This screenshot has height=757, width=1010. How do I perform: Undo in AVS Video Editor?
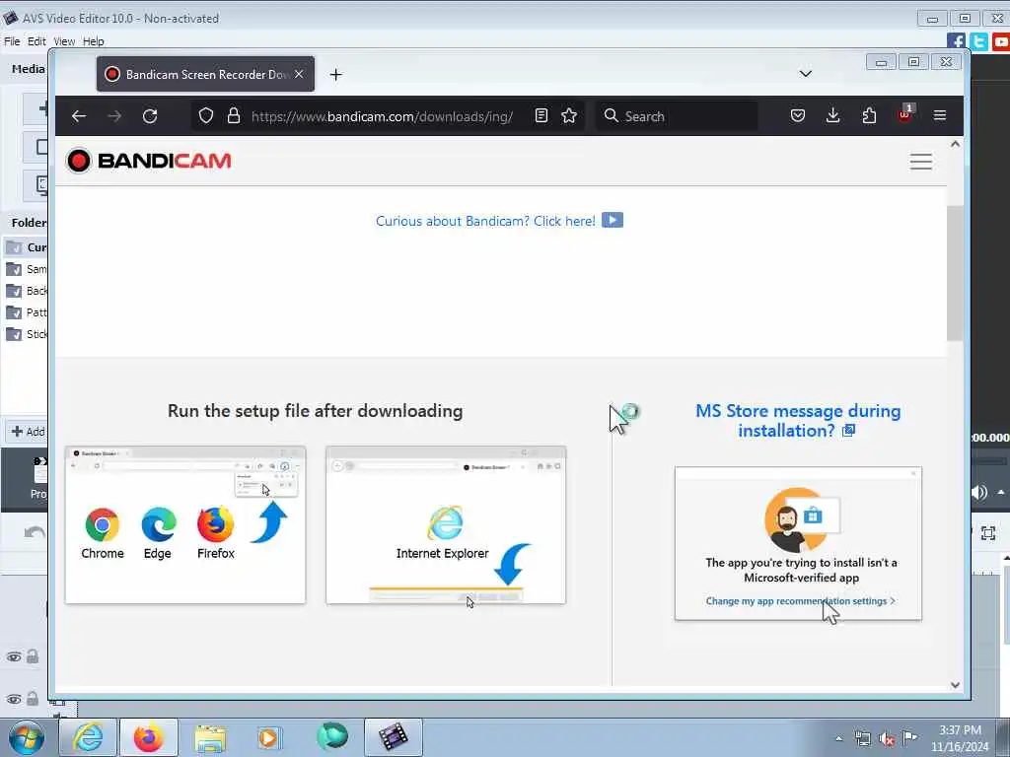(x=35, y=532)
